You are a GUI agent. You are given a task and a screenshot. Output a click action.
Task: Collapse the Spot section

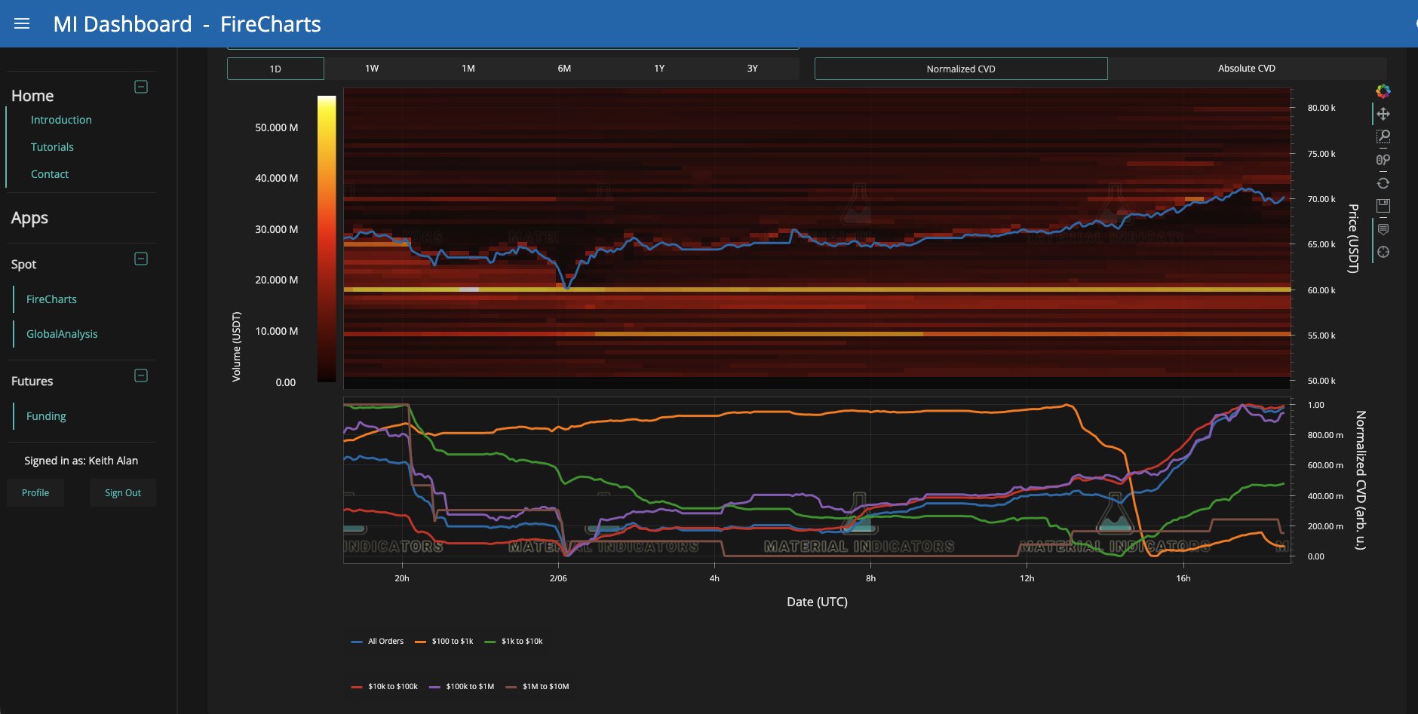(x=141, y=259)
